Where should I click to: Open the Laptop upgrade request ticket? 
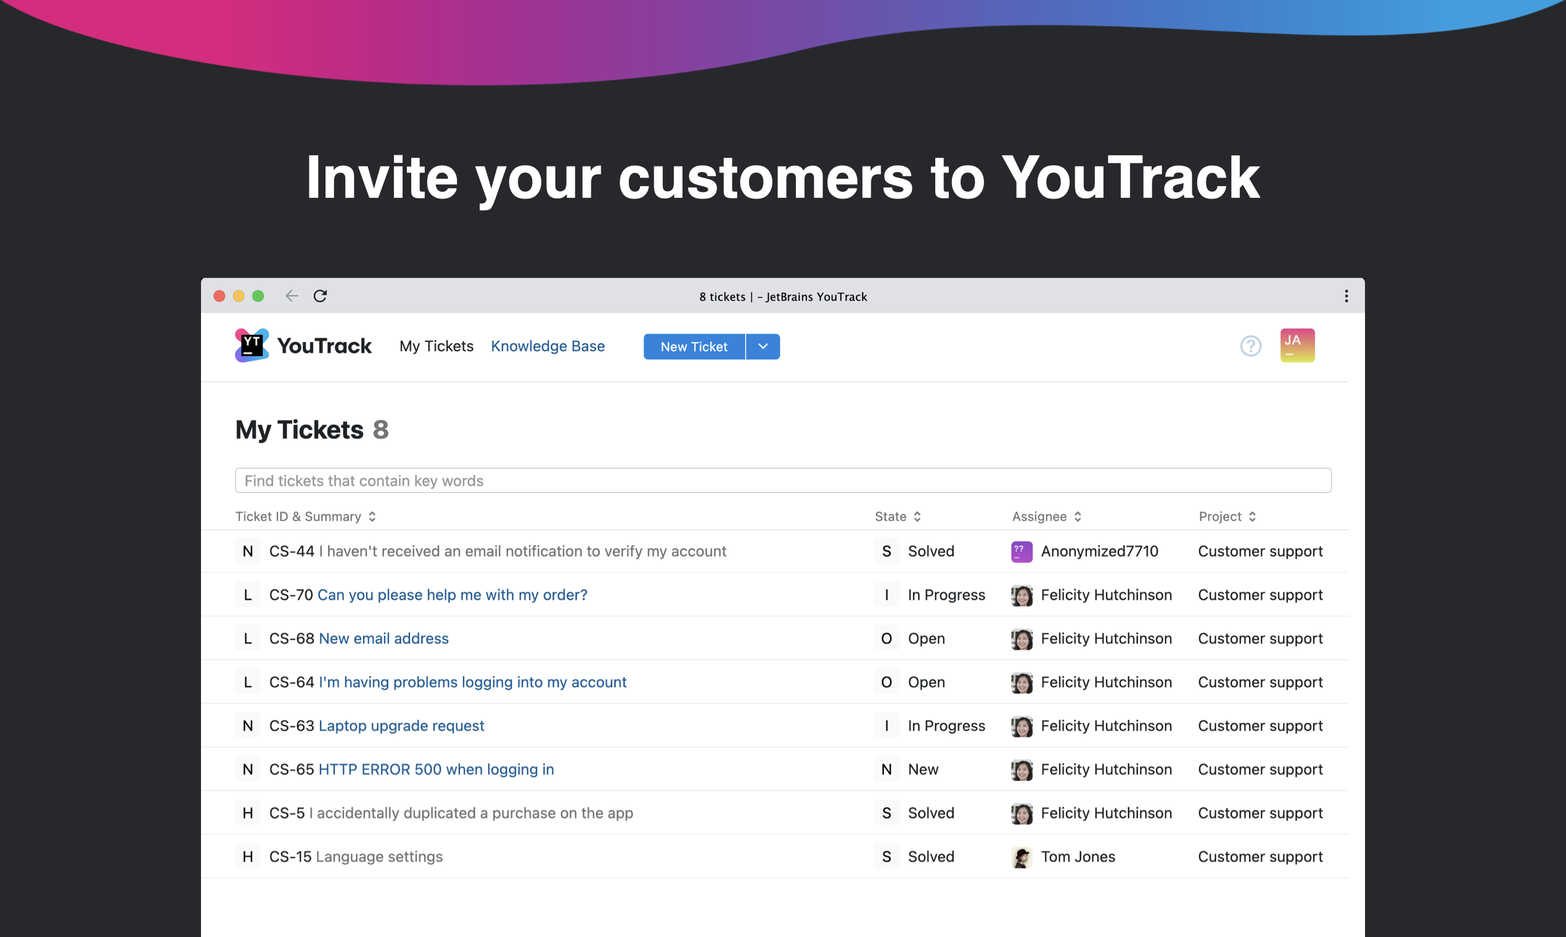click(401, 726)
